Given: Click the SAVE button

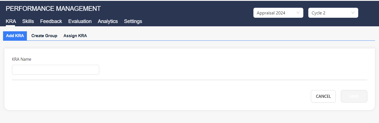Looking at the screenshot, I should (x=354, y=96).
